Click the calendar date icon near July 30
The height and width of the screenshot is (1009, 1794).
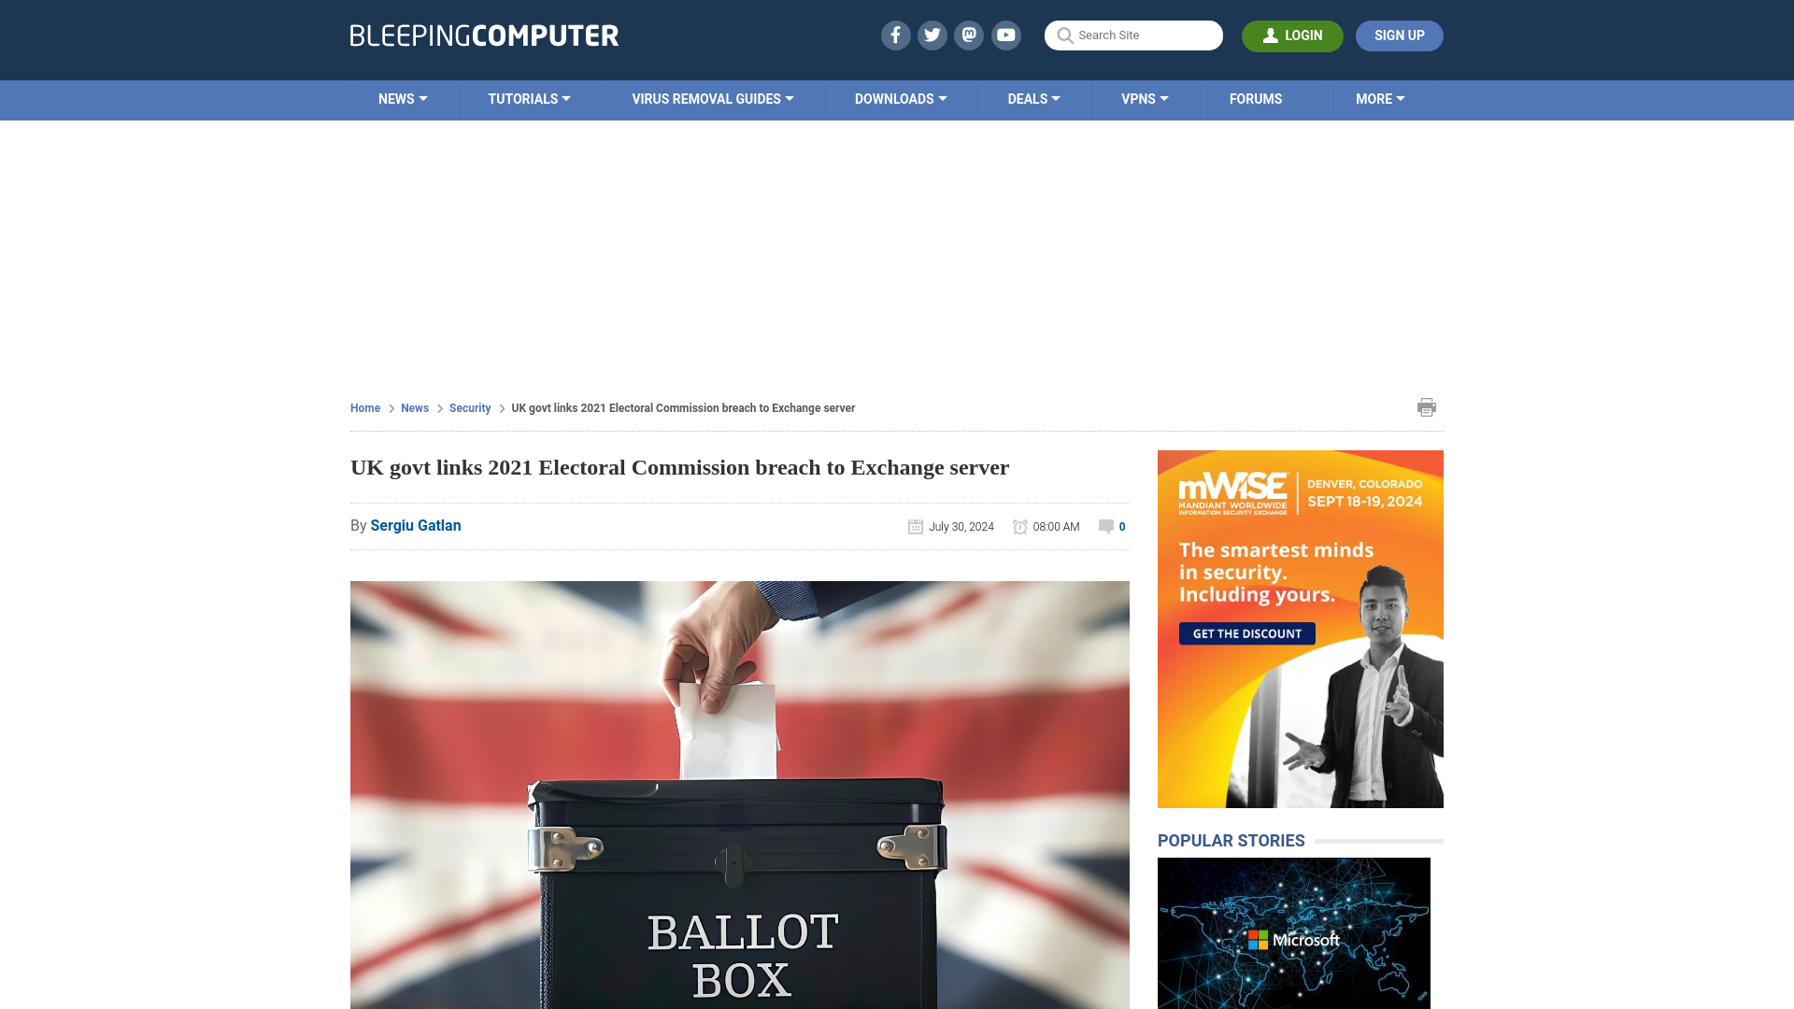coord(916,526)
